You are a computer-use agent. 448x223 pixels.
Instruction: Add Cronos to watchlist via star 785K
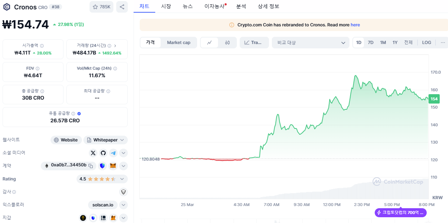coord(101,7)
